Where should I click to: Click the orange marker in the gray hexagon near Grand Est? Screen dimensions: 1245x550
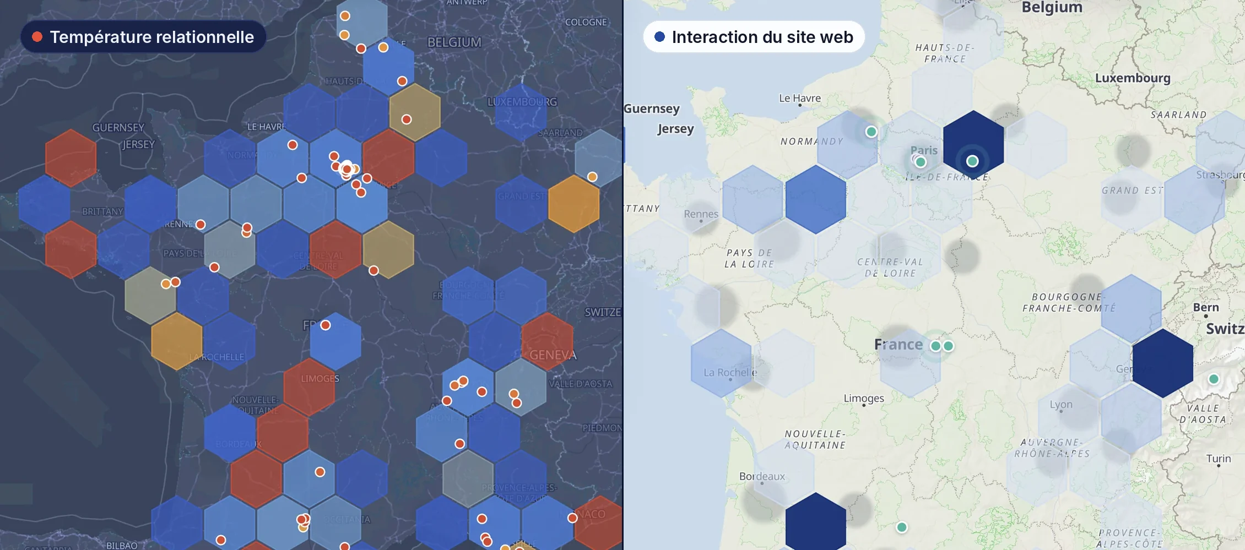[592, 177]
